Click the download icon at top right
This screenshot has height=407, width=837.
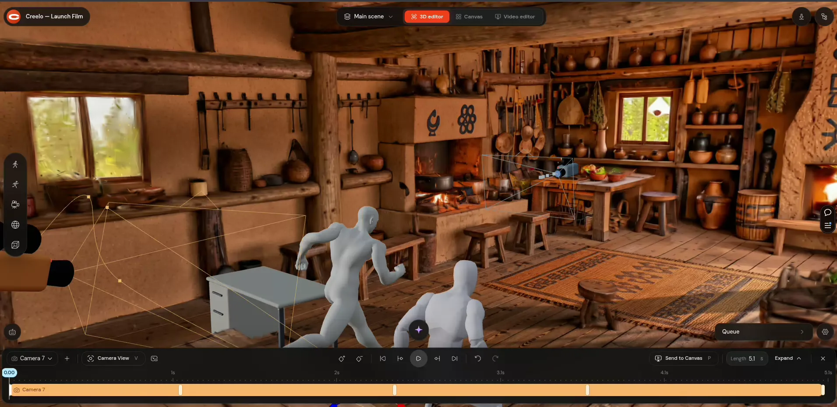[x=802, y=17]
